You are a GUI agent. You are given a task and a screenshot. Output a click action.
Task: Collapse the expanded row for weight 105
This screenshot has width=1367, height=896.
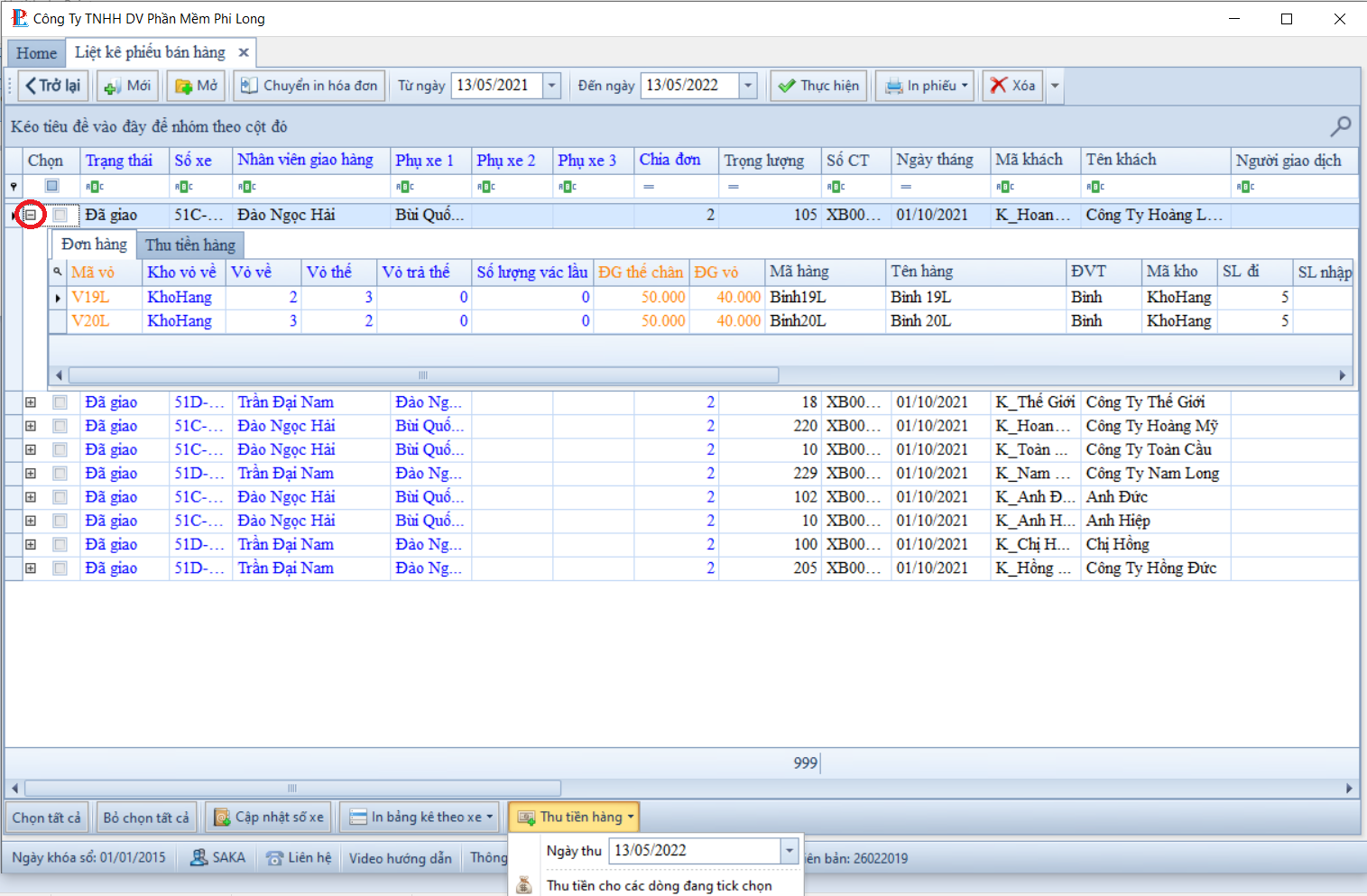click(x=31, y=215)
